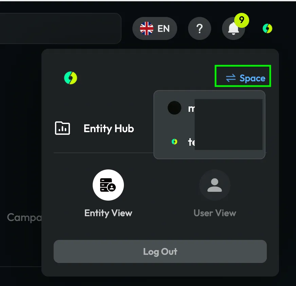Click the search field in top bar
296x286 pixels.
[60, 28]
